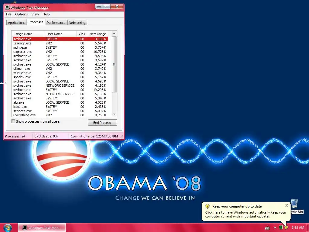Switch to the Networking tab
The height and width of the screenshot is (232, 309).
(77, 23)
